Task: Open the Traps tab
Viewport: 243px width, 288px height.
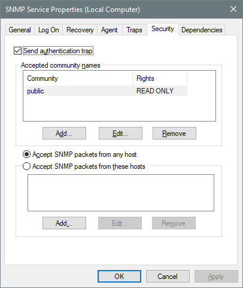Action: [x=134, y=30]
